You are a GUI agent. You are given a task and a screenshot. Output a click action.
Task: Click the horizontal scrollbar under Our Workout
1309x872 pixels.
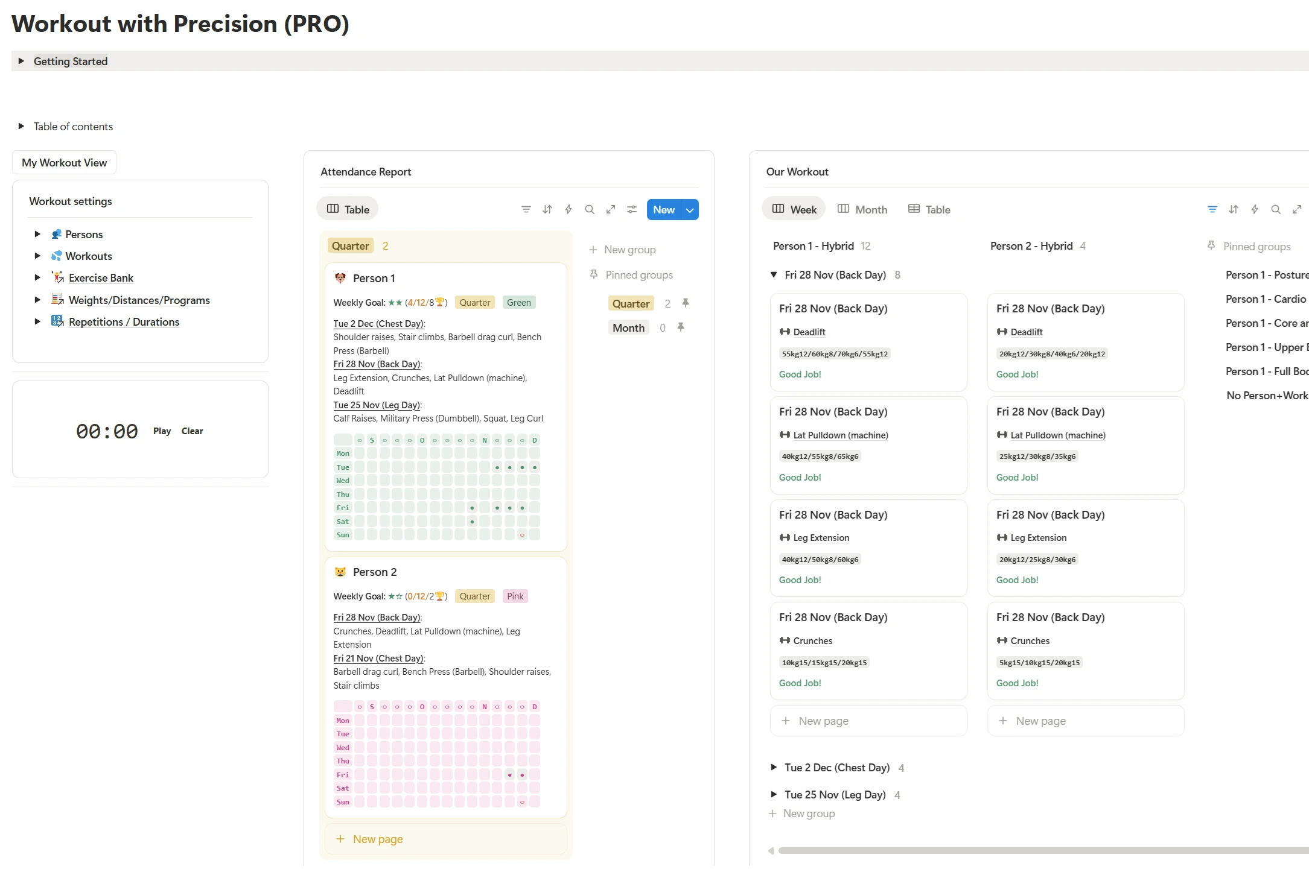tap(1038, 850)
